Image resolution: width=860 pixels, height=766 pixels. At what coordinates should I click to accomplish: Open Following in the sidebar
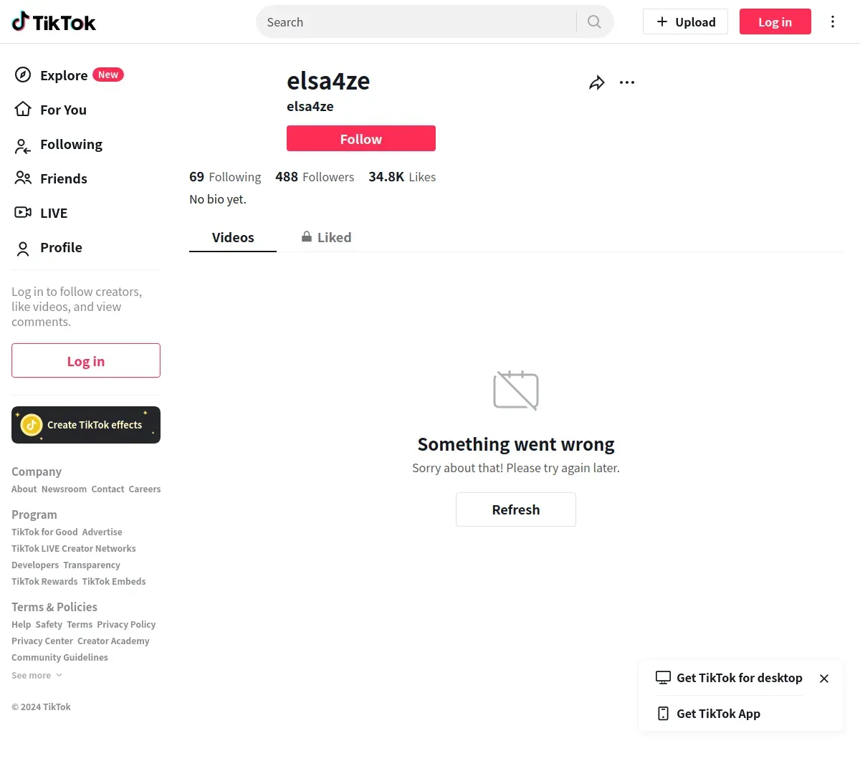point(71,144)
